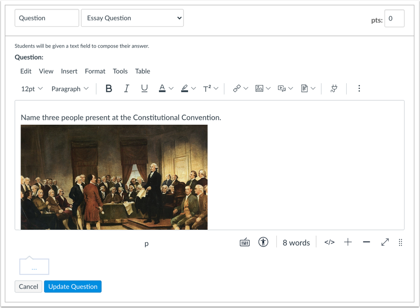Expand the editor to fullscreen
The height and width of the screenshot is (308, 420).
(385, 242)
